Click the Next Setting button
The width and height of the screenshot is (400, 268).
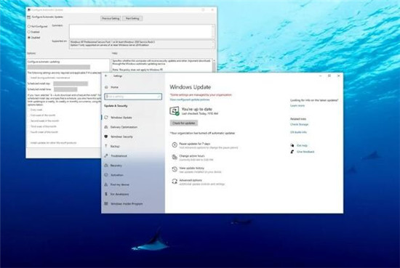pyautogui.click(x=132, y=18)
